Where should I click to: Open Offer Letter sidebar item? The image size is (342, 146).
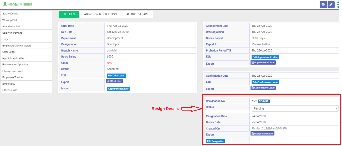pos(26,52)
